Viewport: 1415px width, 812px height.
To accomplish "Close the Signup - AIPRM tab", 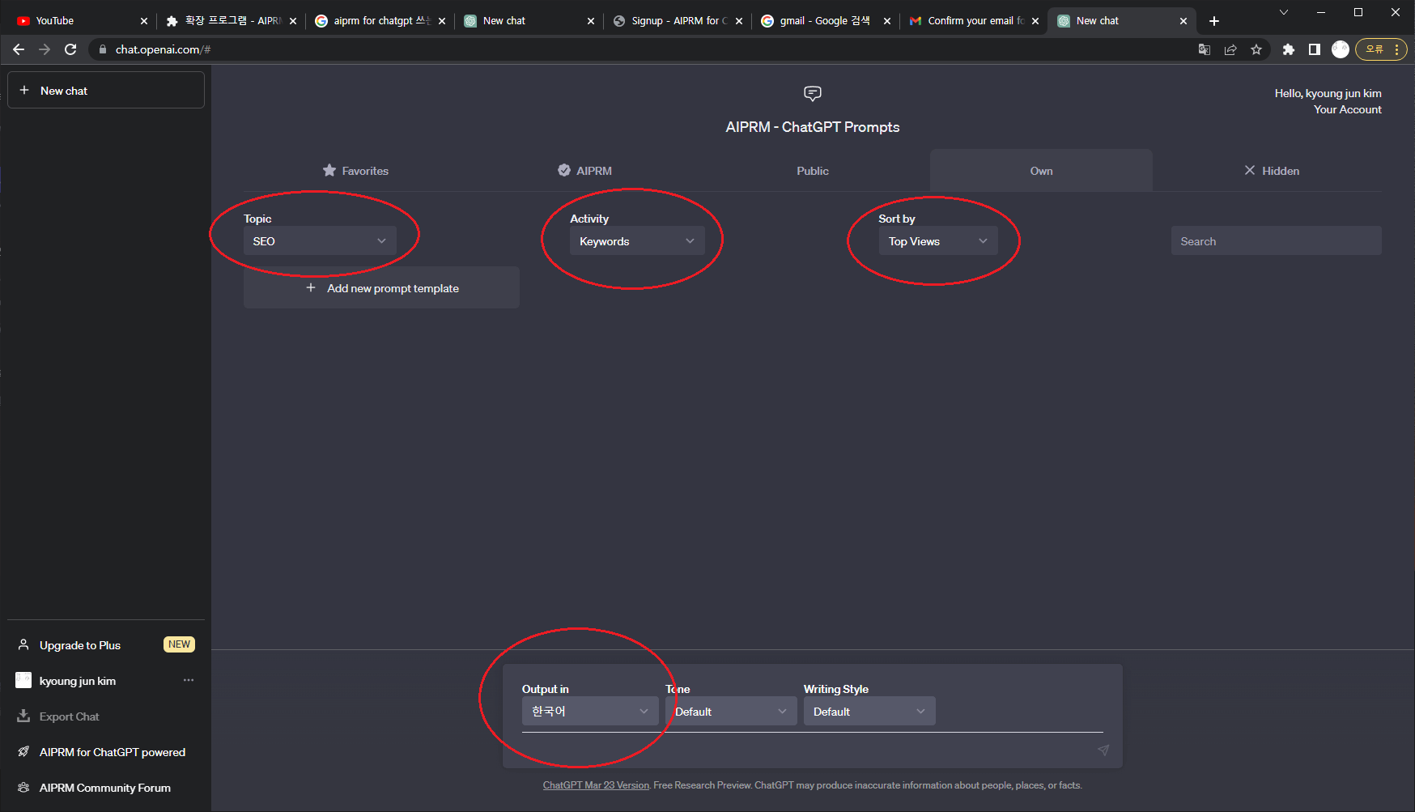I will pos(739,21).
